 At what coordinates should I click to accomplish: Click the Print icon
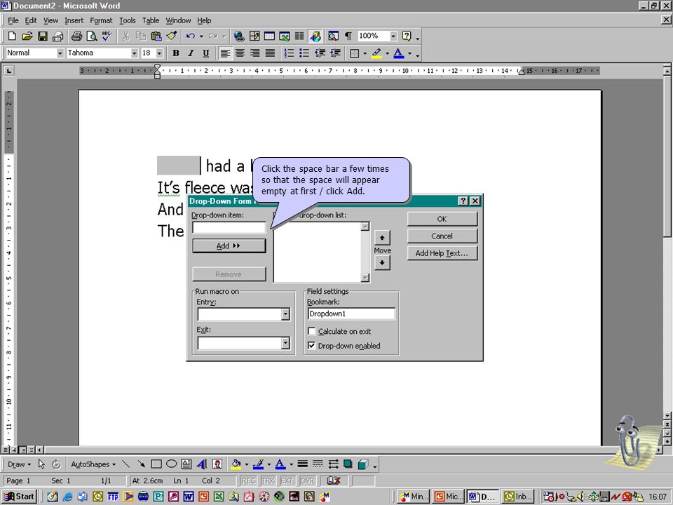tap(76, 36)
